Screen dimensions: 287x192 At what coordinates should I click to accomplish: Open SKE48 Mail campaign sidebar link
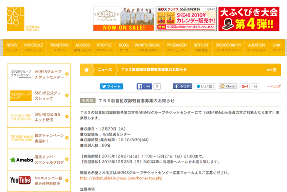[39, 138]
